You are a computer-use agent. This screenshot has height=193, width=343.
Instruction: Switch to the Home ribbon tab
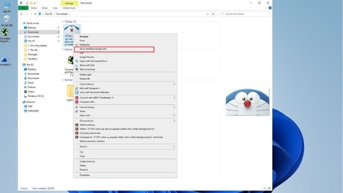click(x=34, y=8)
